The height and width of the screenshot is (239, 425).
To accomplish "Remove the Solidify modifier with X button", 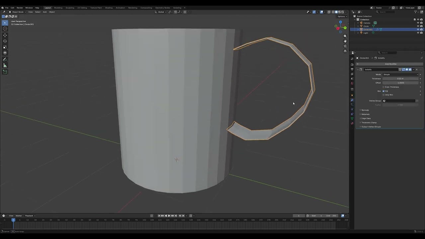I will (x=417, y=69).
